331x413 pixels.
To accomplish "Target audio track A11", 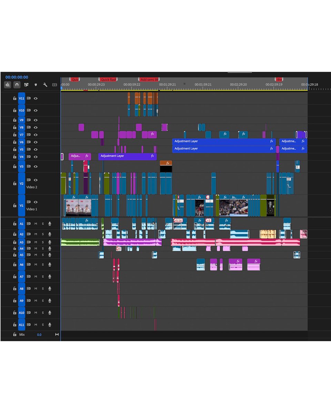I will tap(22, 325).
